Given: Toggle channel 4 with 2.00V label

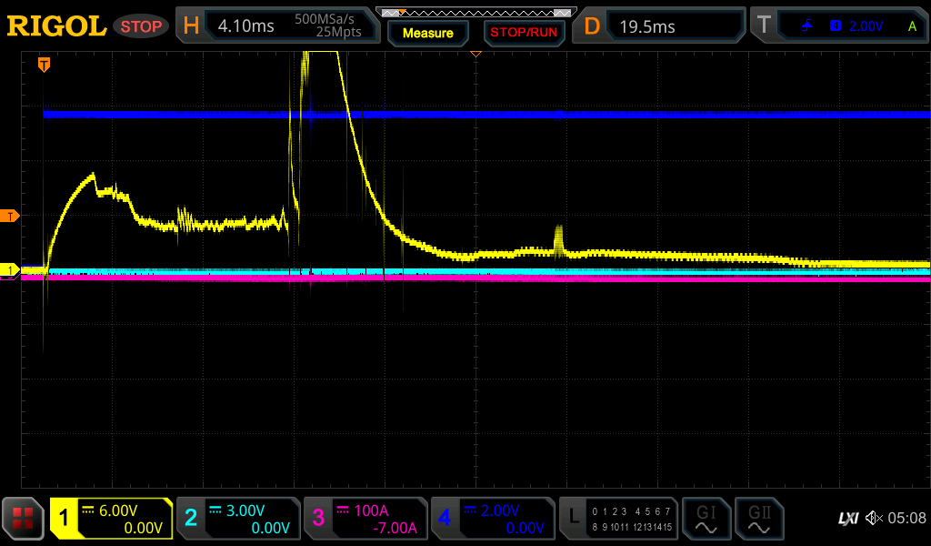Looking at the screenshot, I should coord(493,519).
